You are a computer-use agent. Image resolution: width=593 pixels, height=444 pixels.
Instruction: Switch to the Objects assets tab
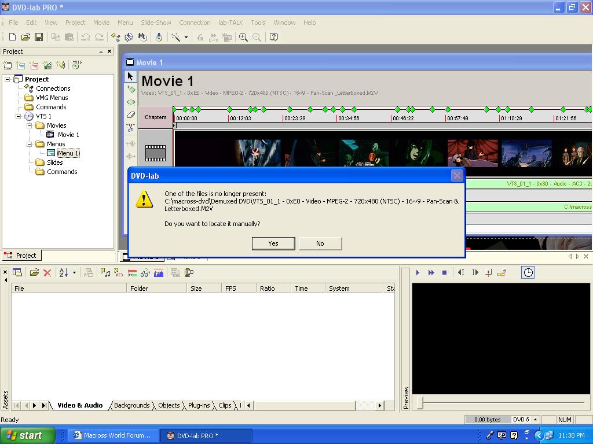(169, 405)
